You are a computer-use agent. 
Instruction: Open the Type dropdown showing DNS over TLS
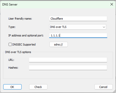pos(78,27)
